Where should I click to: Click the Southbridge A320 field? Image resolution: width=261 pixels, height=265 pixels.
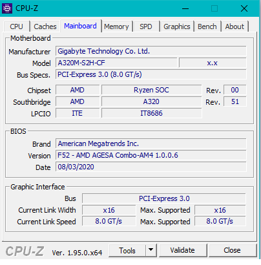152,101
